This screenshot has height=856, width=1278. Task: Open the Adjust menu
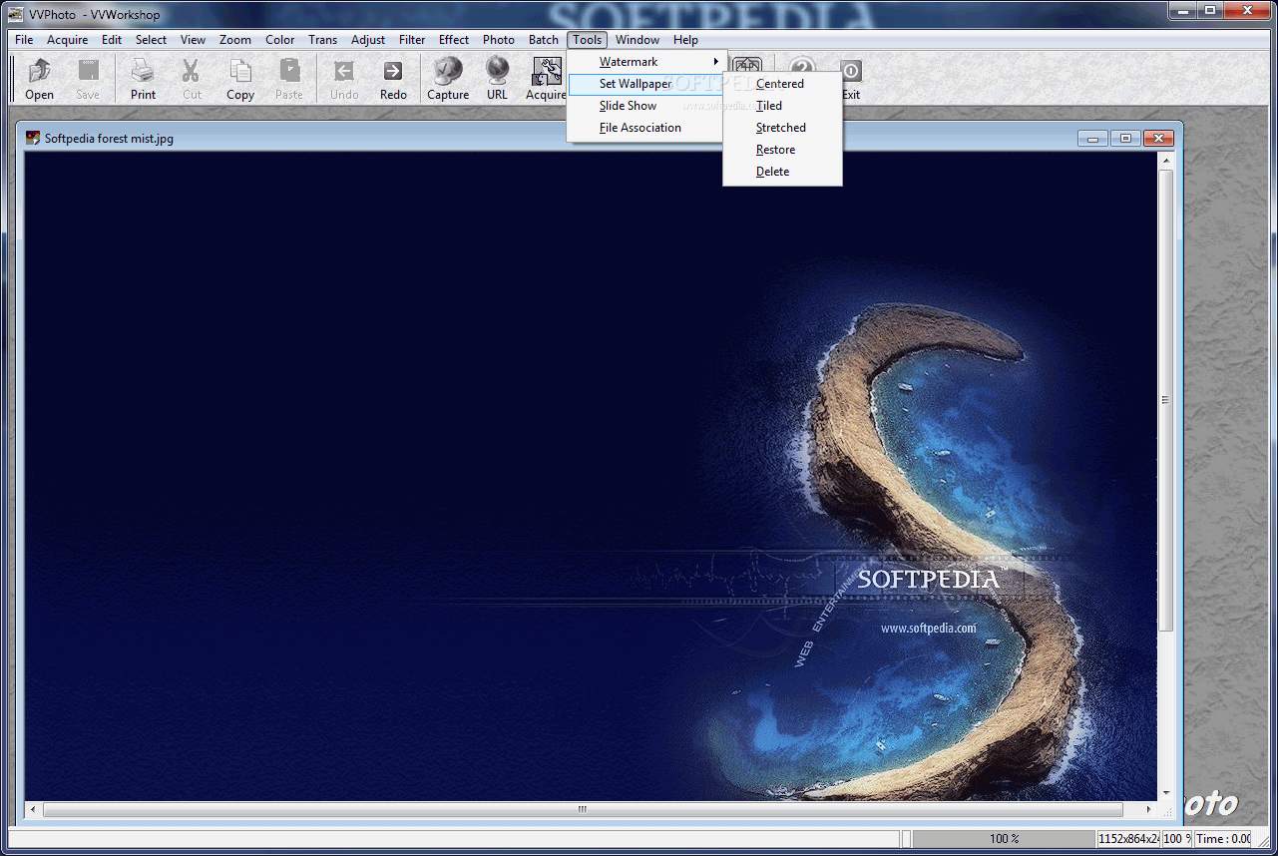[368, 40]
